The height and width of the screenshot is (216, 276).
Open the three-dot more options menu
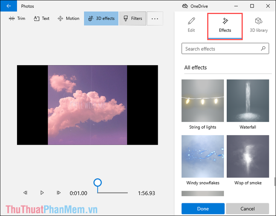[x=155, y=19]
